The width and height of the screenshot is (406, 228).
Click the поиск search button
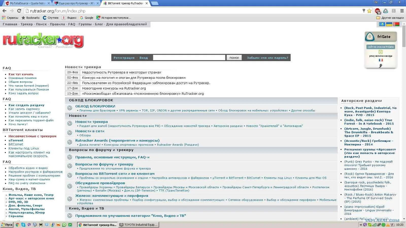[234, 58]
